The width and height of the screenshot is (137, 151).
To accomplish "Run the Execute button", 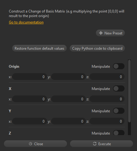I will click(101, 144).
